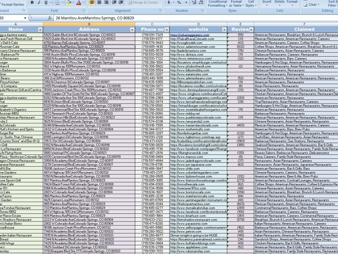Click the red font color A
338x254 pixels.
pos(79,3)
